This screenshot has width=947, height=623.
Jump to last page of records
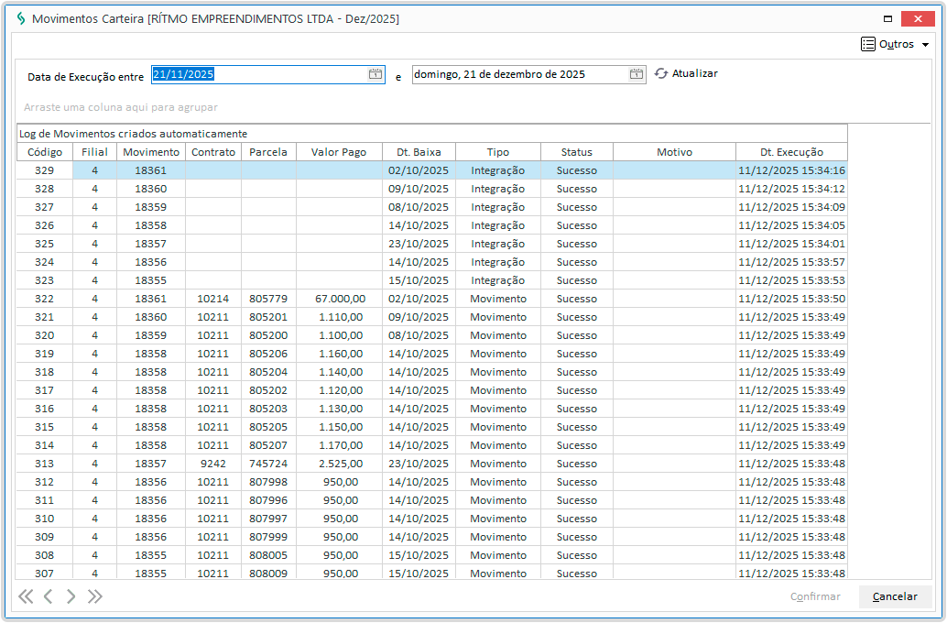(x=94, y=596)
